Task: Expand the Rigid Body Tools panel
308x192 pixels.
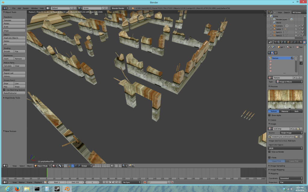Action: [x=13, y=98]
